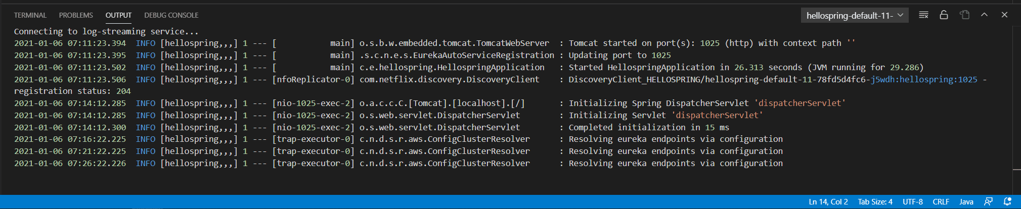Close the output panel
The width and height of the screenshot is (1021, 209).
tap(1004, 15)
